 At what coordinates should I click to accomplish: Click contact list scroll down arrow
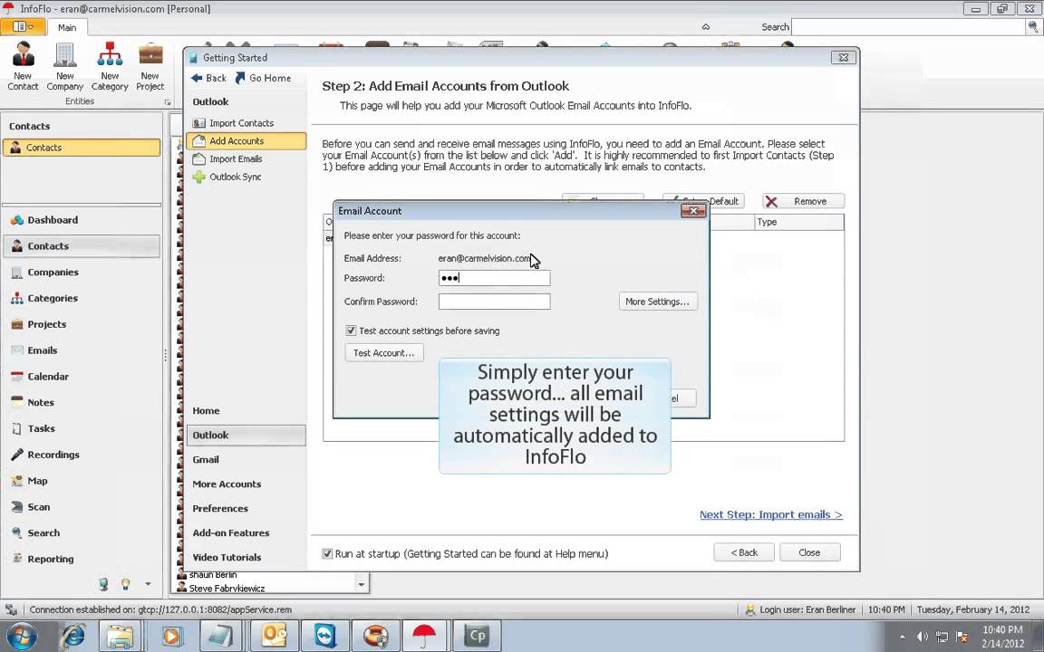pyautogui.click(x=362, y=585)
